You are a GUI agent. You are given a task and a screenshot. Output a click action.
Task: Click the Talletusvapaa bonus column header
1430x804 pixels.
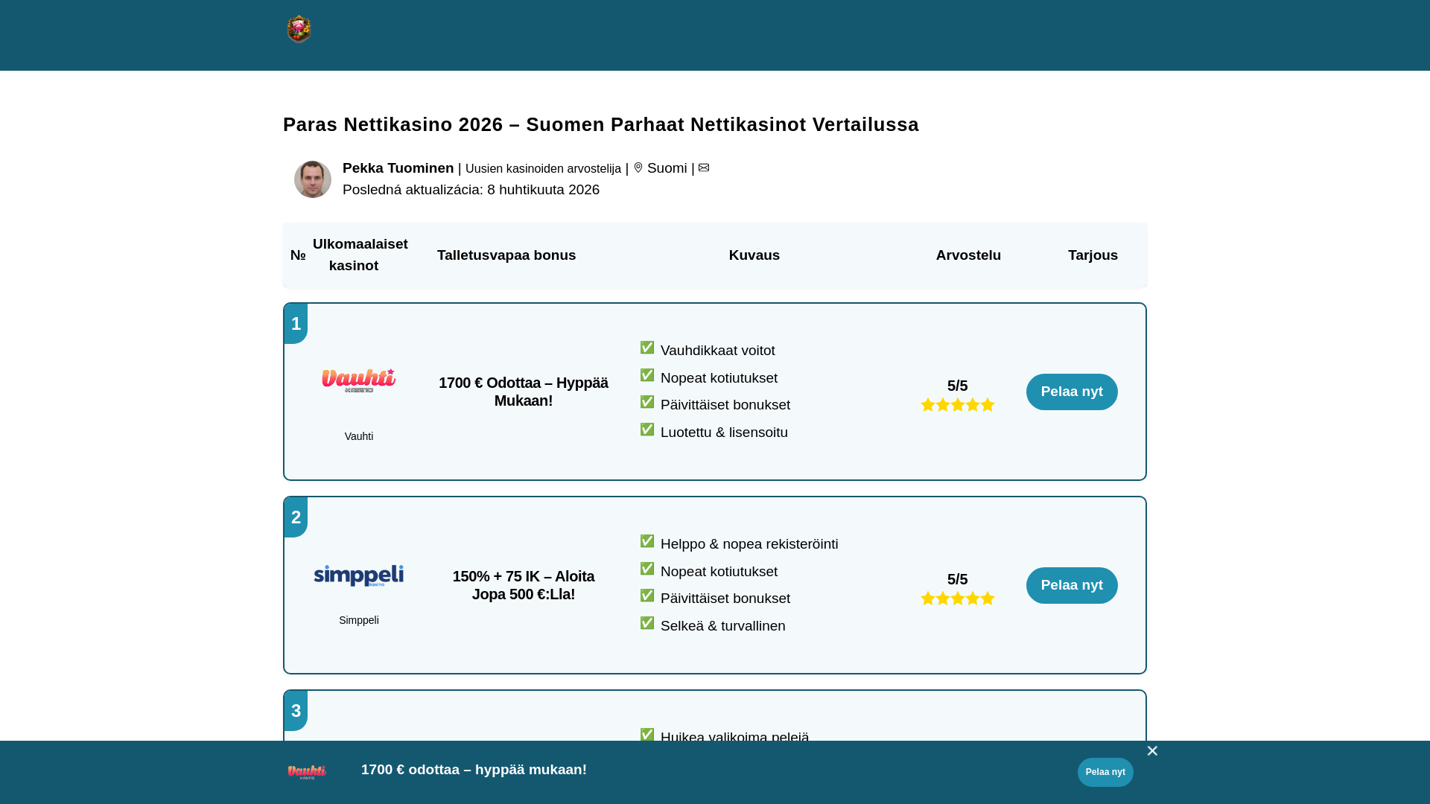point(506,255)
